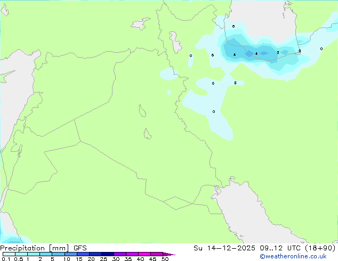Click the 25–30 mm darkest navy legend swatch
The width and height of the screenshot is (338, 261).
tap(108, 254)
